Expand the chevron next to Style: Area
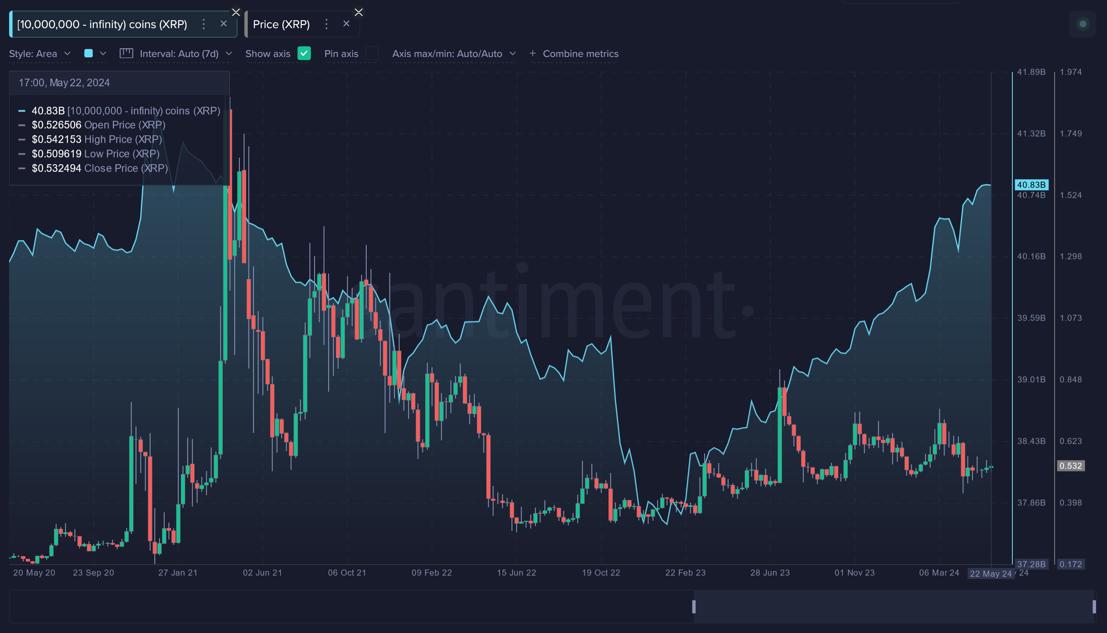Viewport: 1107px width, 633px height. click(67, 54)
